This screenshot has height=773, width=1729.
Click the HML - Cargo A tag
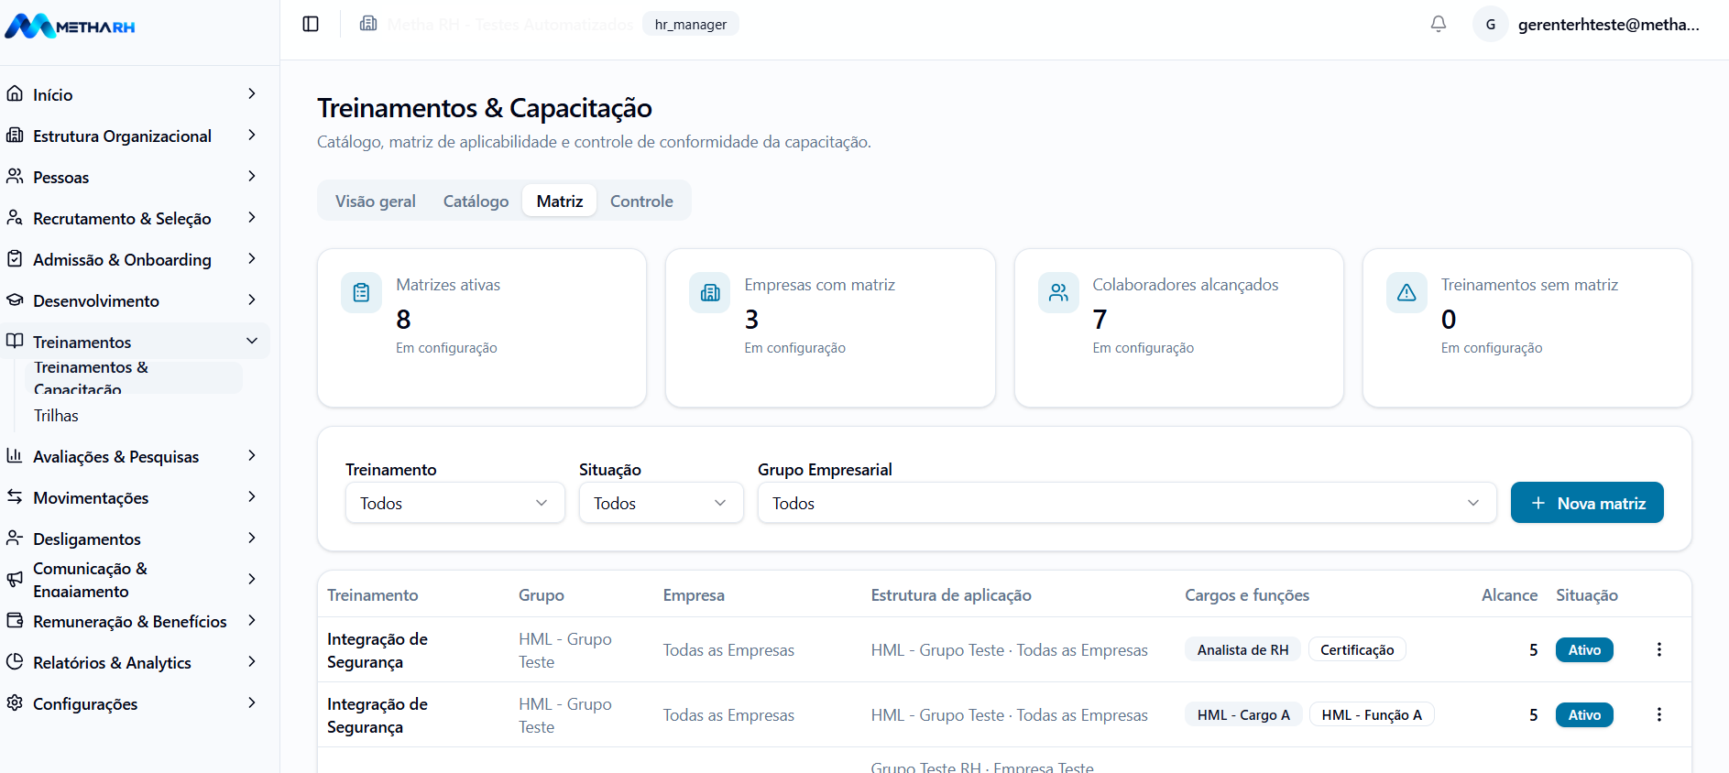(1243, 714)
